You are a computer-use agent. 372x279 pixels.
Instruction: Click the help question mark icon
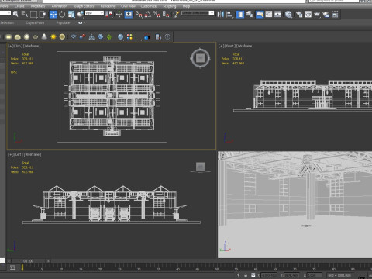coord(167,36)
